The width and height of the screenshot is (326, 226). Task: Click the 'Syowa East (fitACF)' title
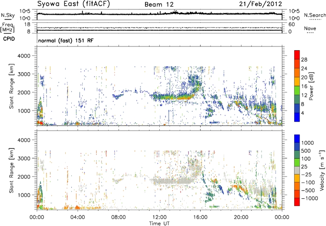coord(74,4)
